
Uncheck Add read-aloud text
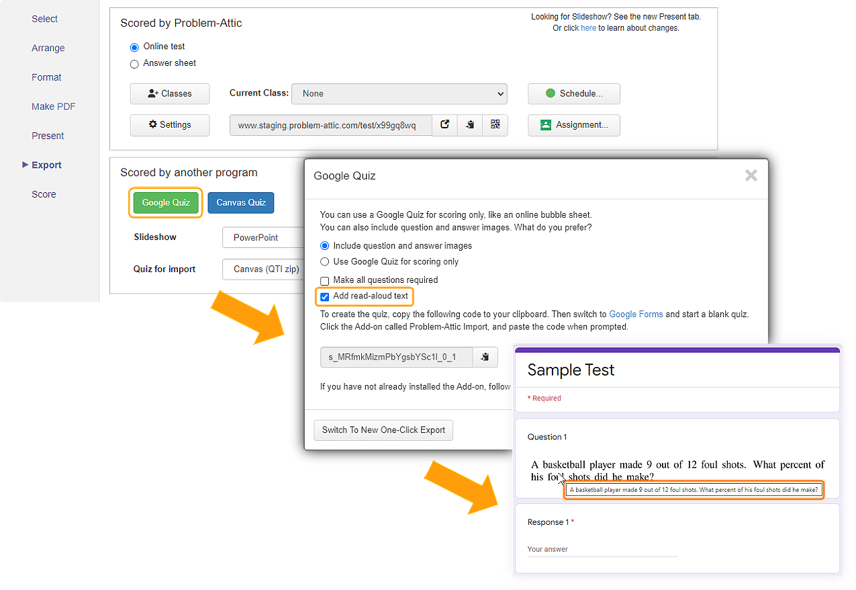pyautogui.click(x=325, y=296)
